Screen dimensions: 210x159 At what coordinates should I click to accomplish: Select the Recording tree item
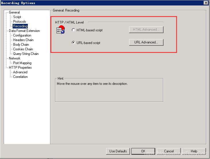[x=20, y=26]
